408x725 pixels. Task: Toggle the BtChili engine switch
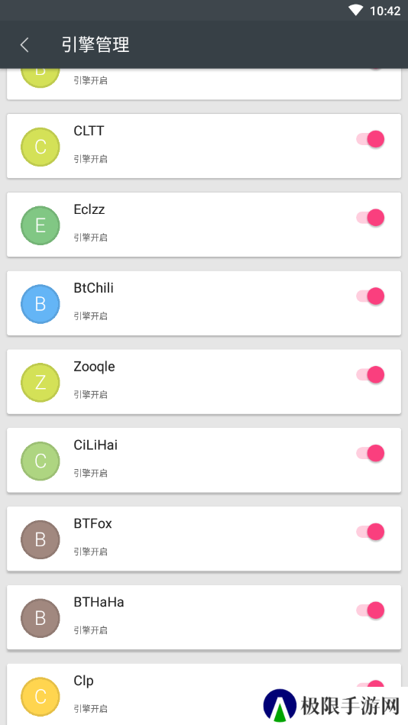point(371,296)
